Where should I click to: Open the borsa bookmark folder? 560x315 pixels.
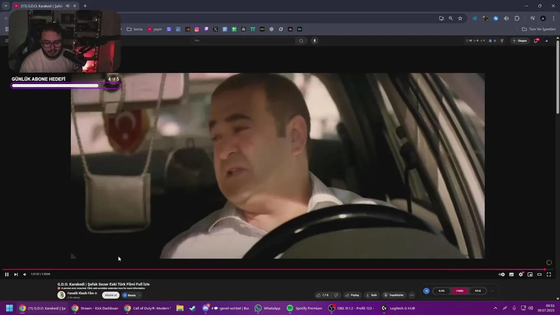click(135, 29)
